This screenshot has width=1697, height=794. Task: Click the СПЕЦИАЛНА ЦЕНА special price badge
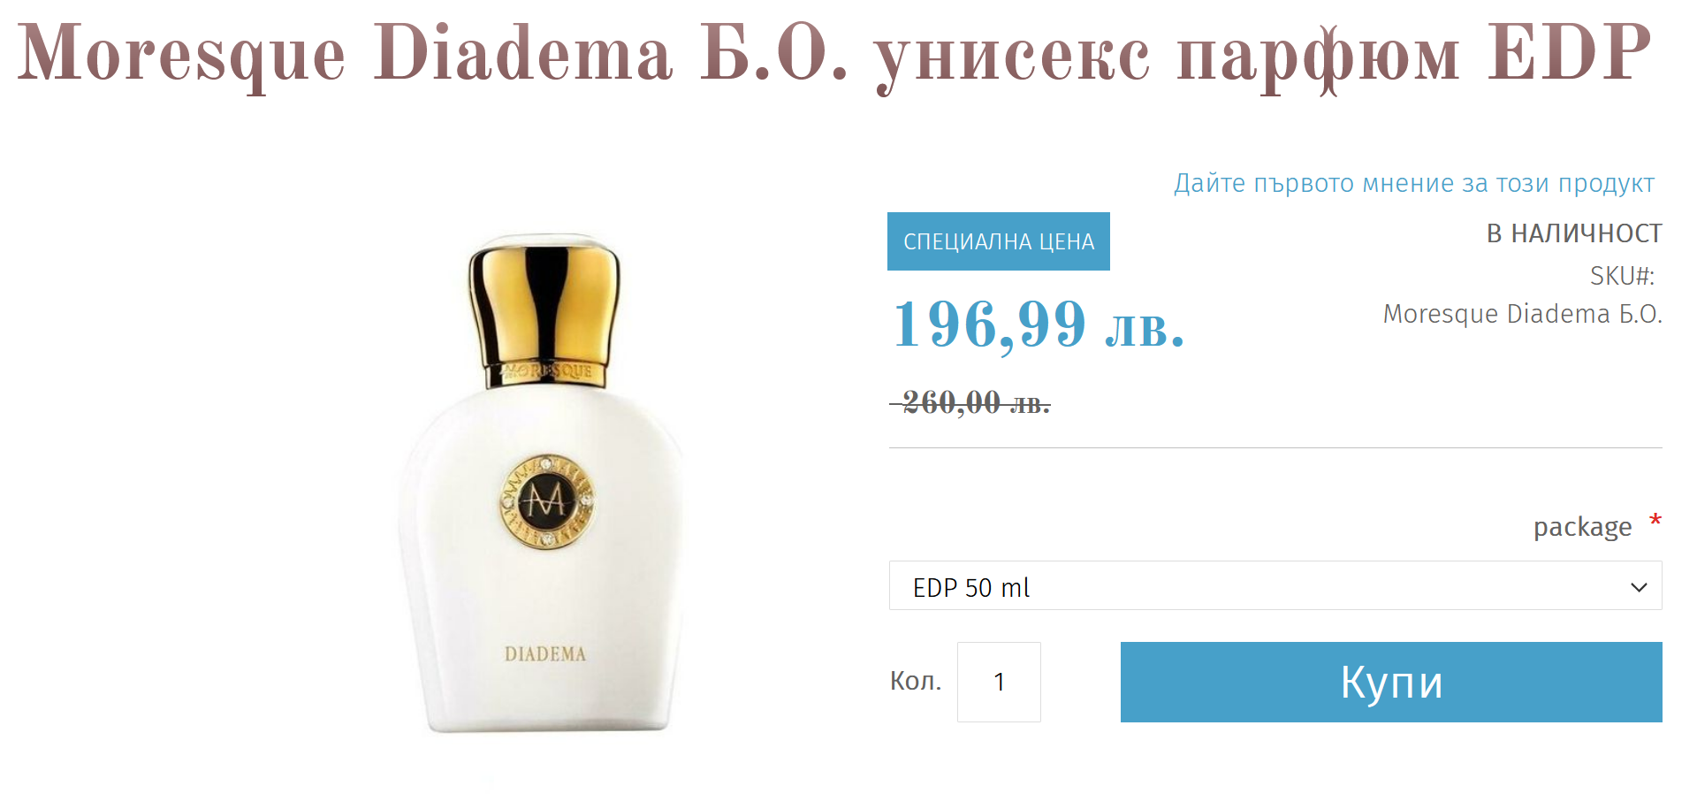point(999,241)
